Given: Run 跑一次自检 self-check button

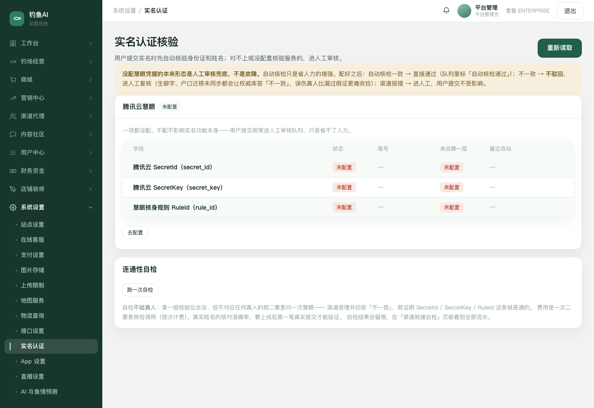Looking at the screenshot, I should pos(140,290).
